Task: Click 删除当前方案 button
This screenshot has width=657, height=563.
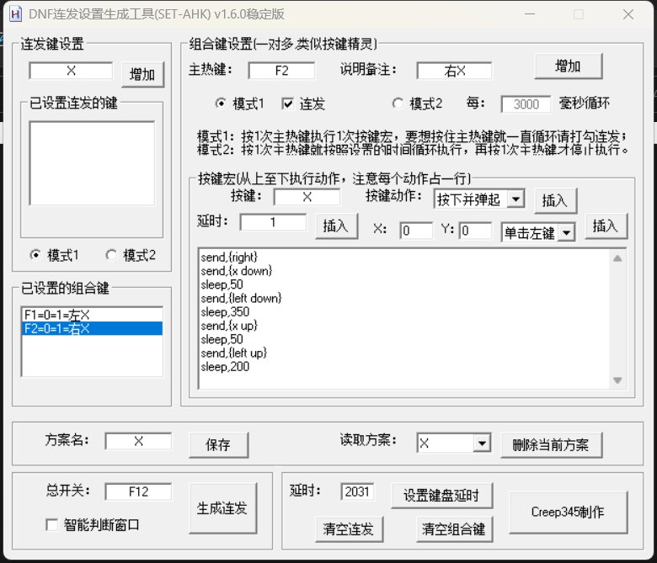Action: pyautogui.click(x=552, y=444)
